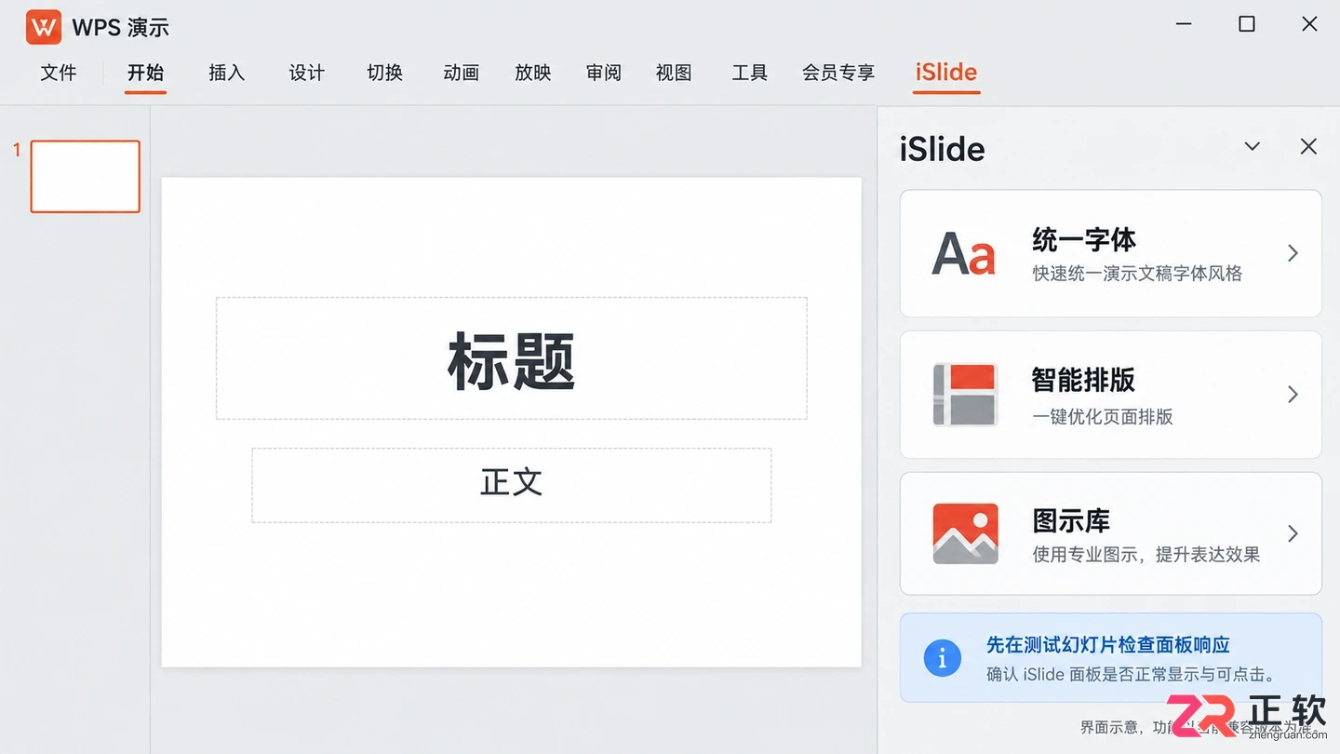Click the picture icon for 图示库
The width and height of the screenshot is (1340, 754).
coord(965,533)
